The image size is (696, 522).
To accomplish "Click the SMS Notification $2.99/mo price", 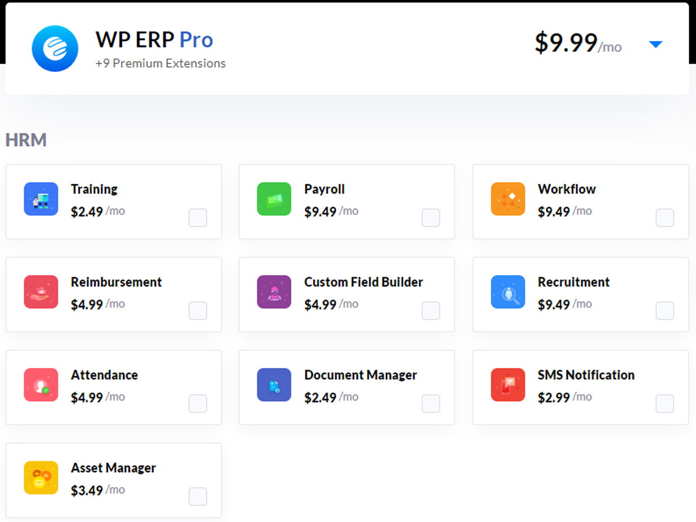I will pos(565,397).
